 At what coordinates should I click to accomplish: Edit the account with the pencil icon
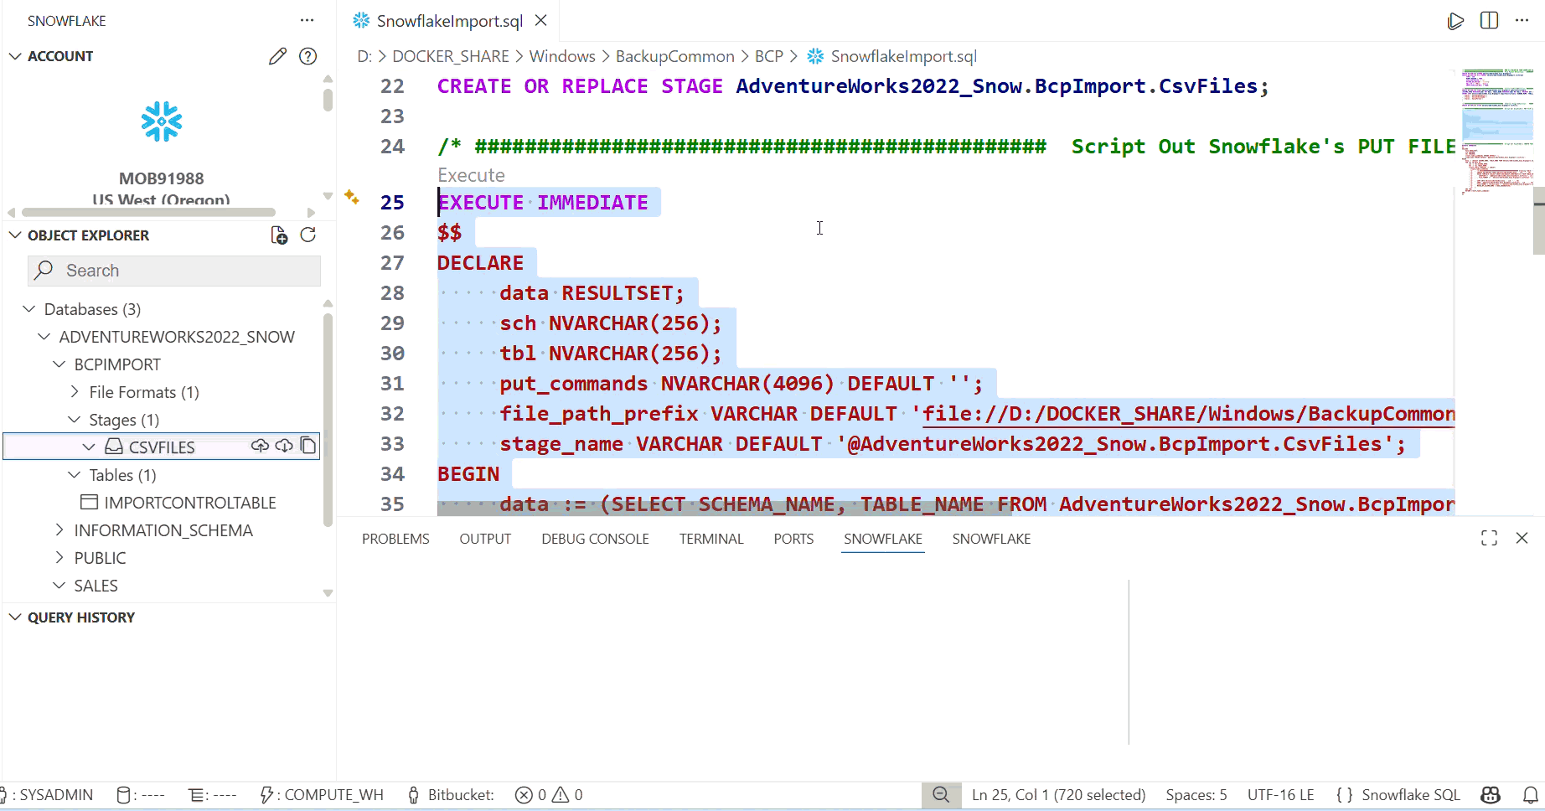tap(277, 56)
